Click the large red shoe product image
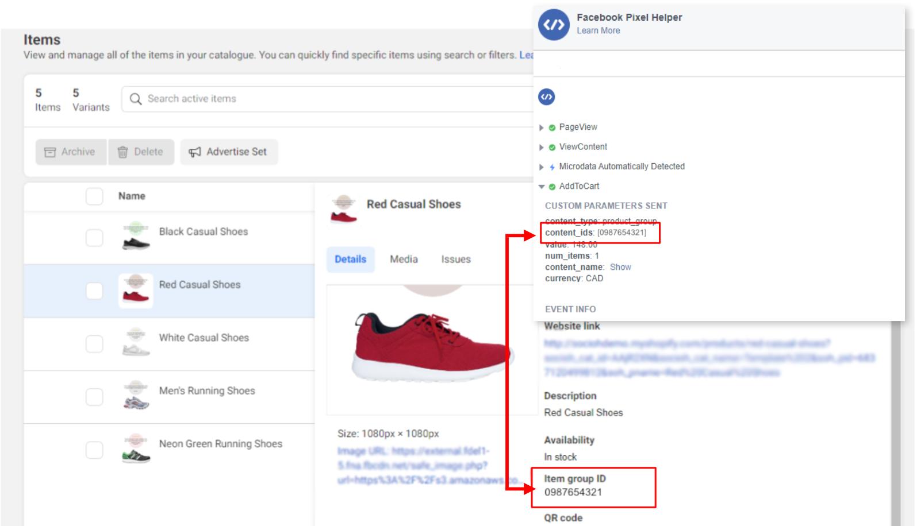Viewport: 917px width, 526px height. 432,349
